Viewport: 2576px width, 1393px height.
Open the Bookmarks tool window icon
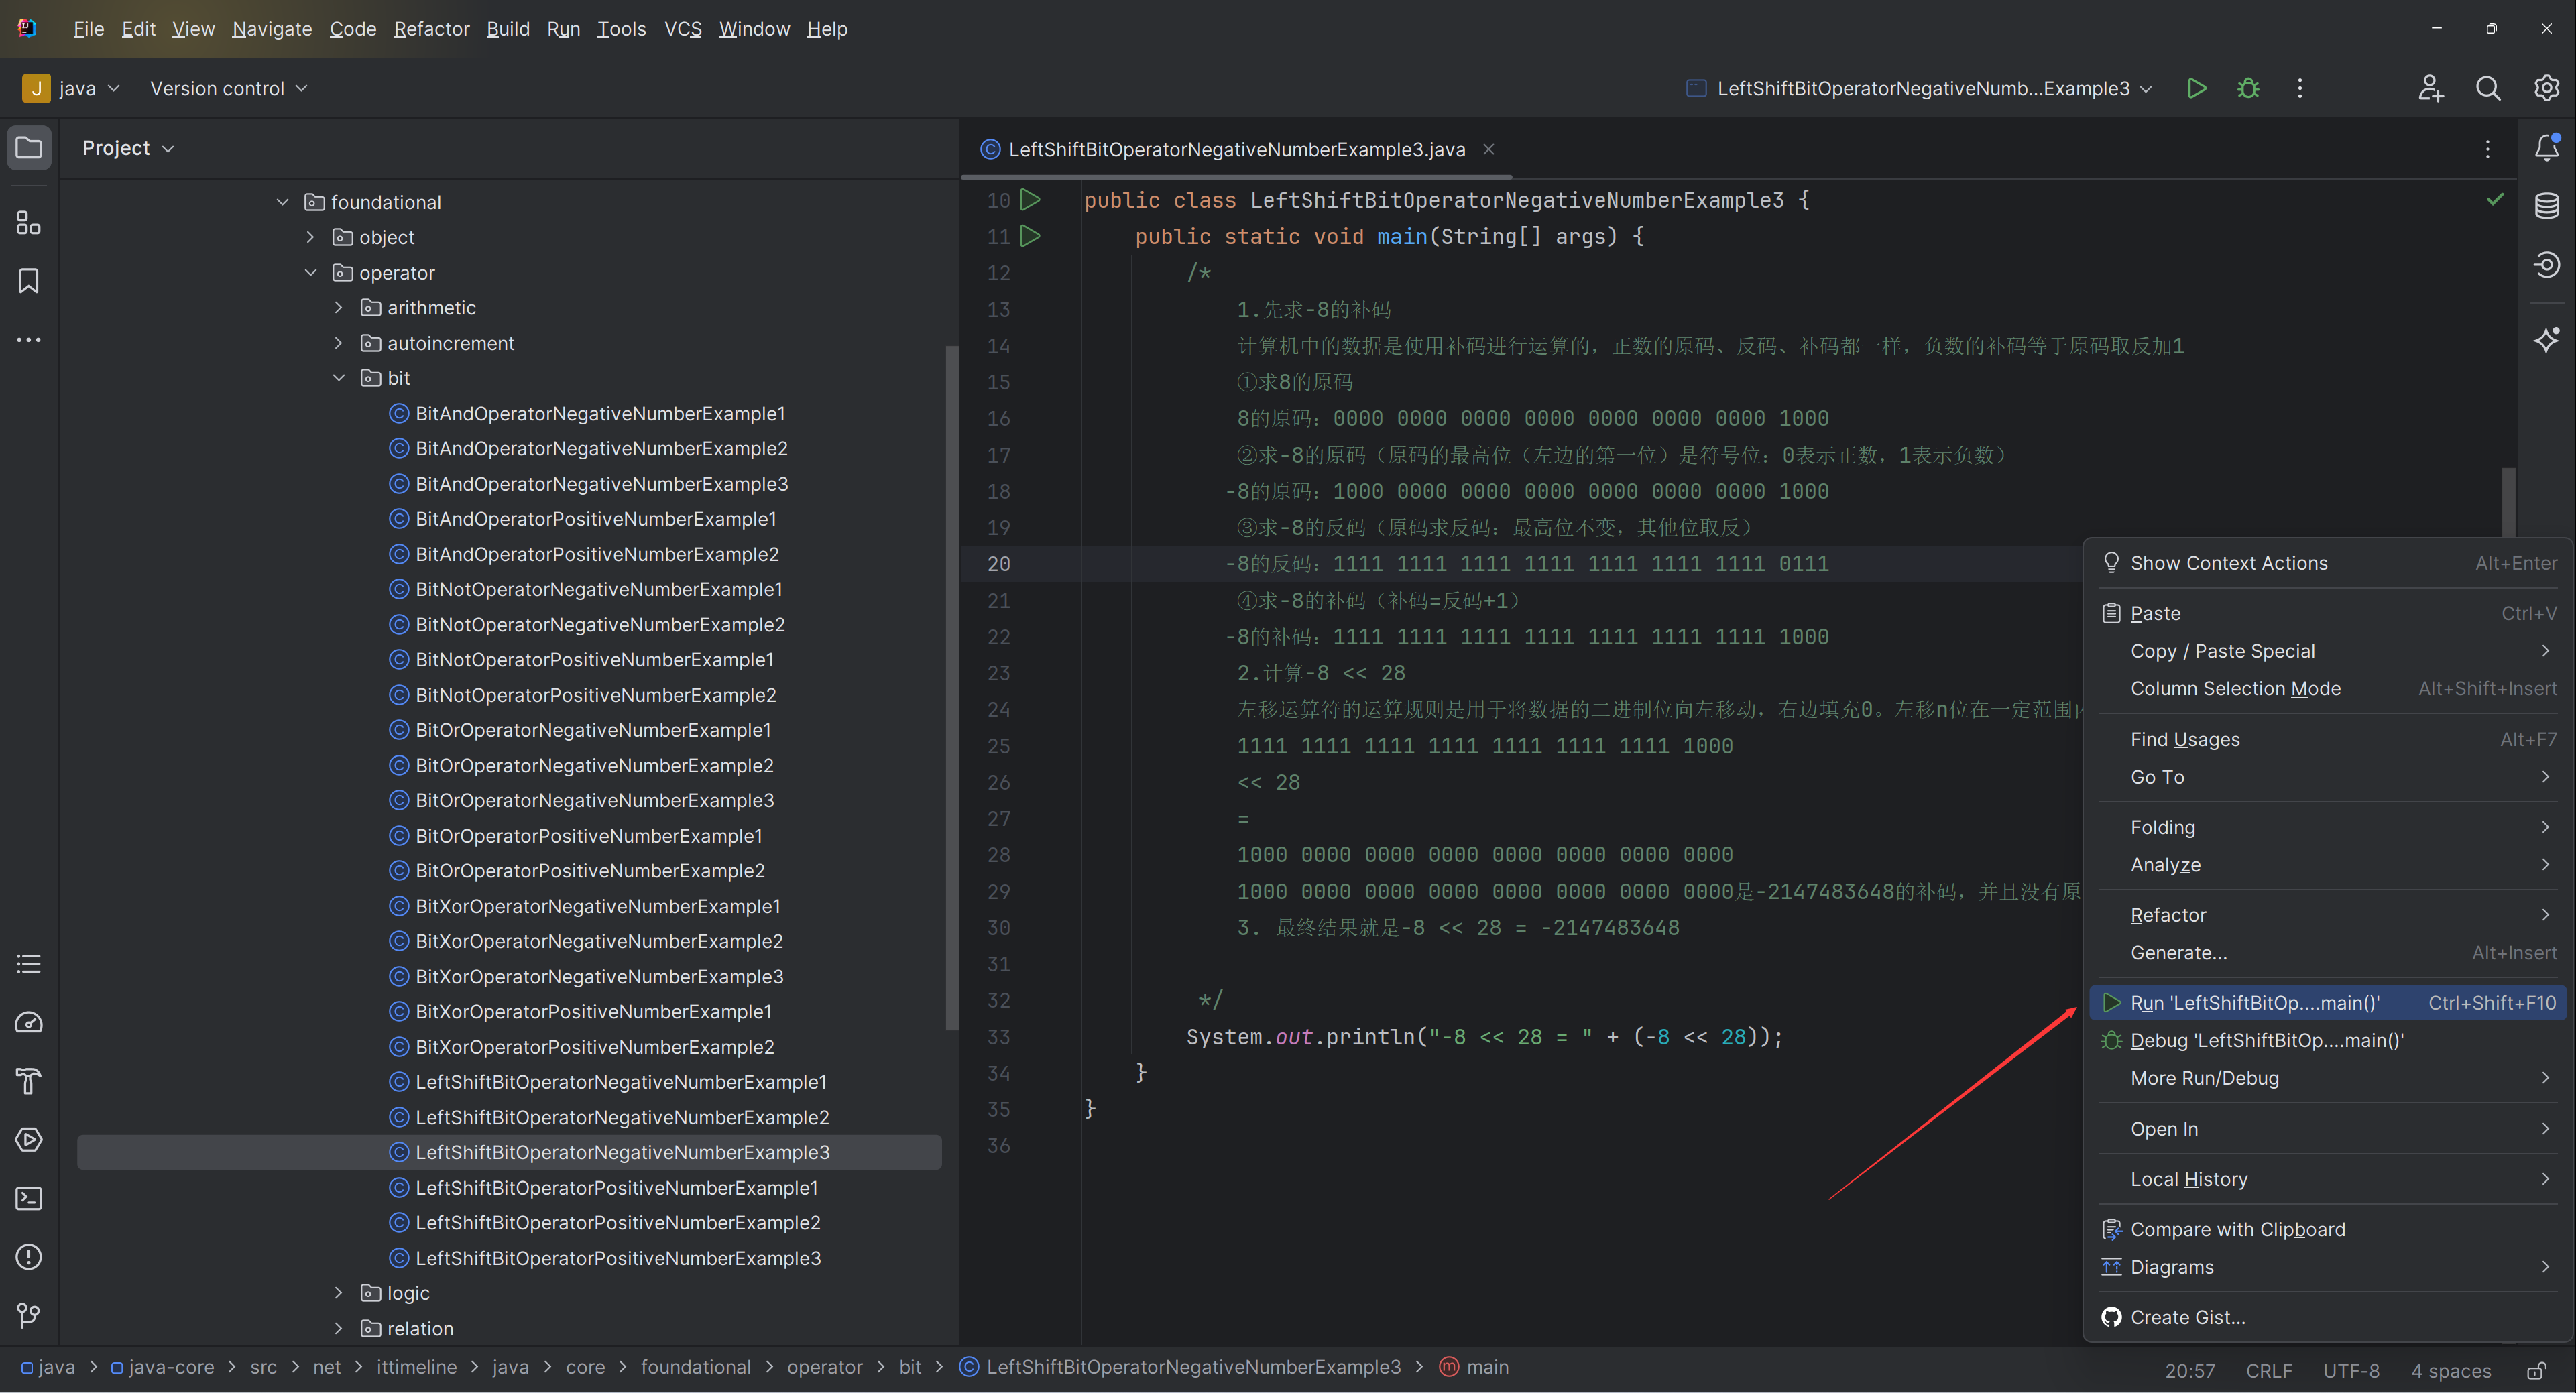click(29, 281)
